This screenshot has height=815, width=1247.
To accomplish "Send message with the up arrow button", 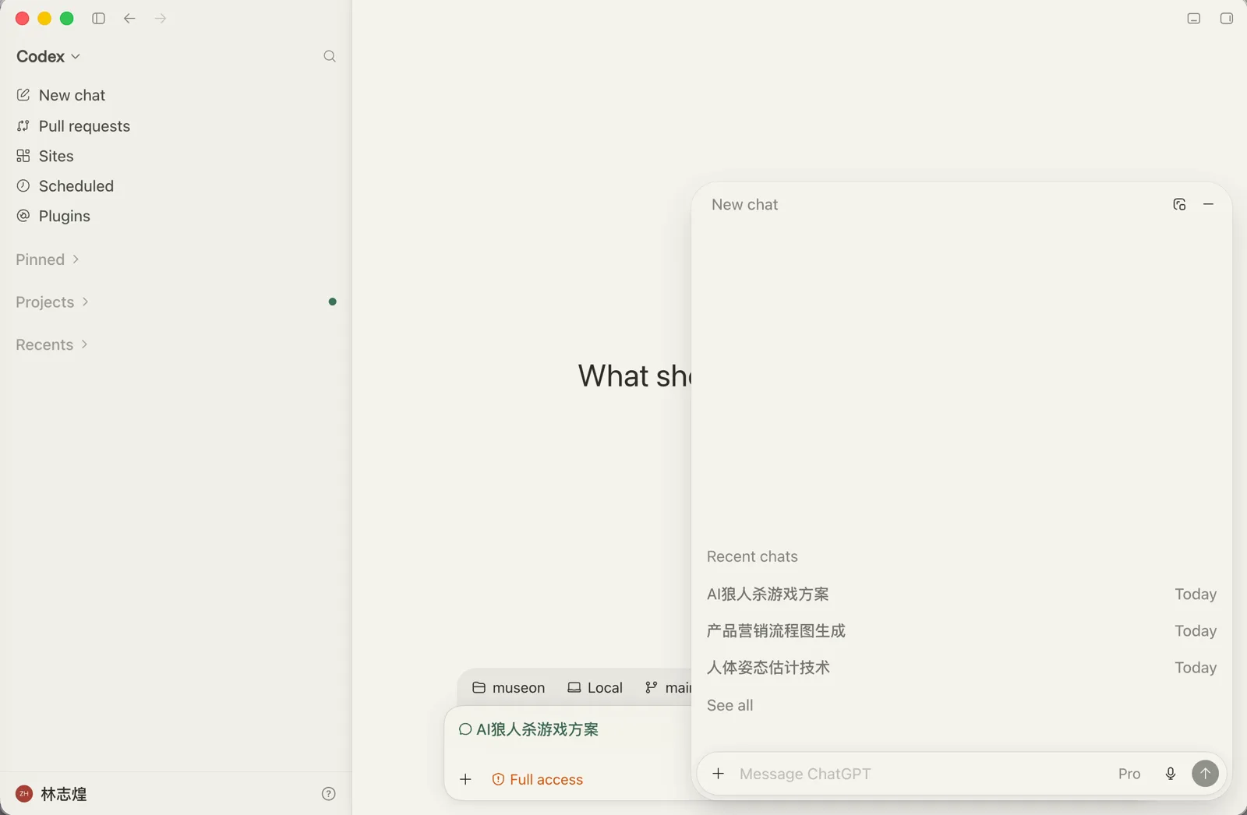I will tap(1205, 774).
